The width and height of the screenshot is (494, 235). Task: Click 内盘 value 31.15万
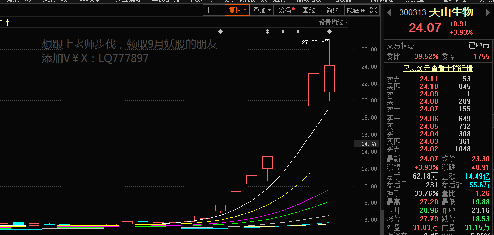(x=477, y=227)
